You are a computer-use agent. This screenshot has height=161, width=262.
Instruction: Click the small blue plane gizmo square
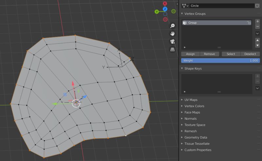(x=65, y=95)
